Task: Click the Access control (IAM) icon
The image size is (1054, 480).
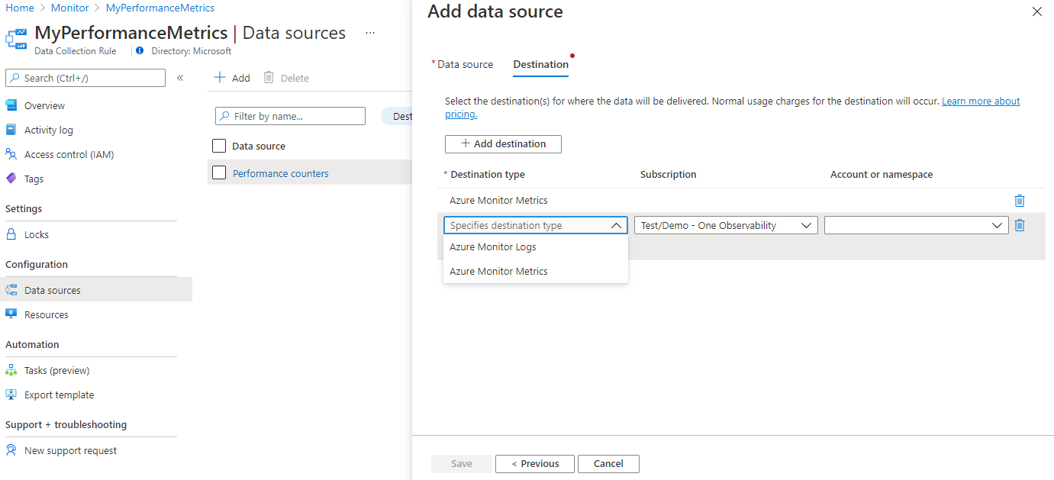Action: [x=11, y=154]
